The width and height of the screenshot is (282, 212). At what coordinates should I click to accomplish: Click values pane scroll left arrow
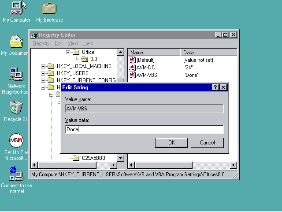[x=131, y=165]
